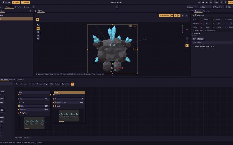This screenshot has width=233, height=145.
Task: Click the Save kit button
Action: 66,84
